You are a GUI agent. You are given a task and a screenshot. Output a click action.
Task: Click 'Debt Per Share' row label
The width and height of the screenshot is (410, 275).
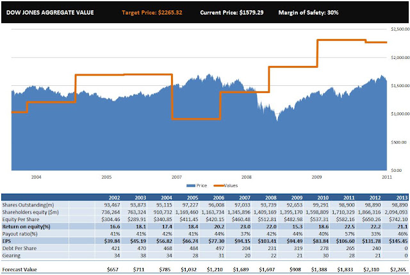tap(19, 248)
